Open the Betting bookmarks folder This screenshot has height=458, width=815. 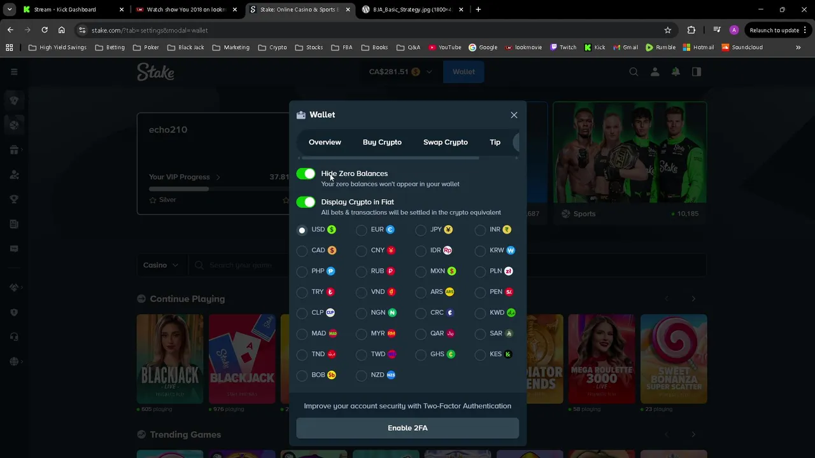coord(110,47)
